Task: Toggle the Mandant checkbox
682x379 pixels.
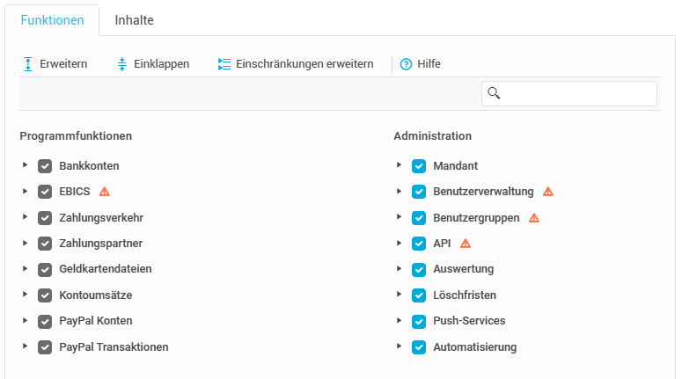Action: point(419,165)
